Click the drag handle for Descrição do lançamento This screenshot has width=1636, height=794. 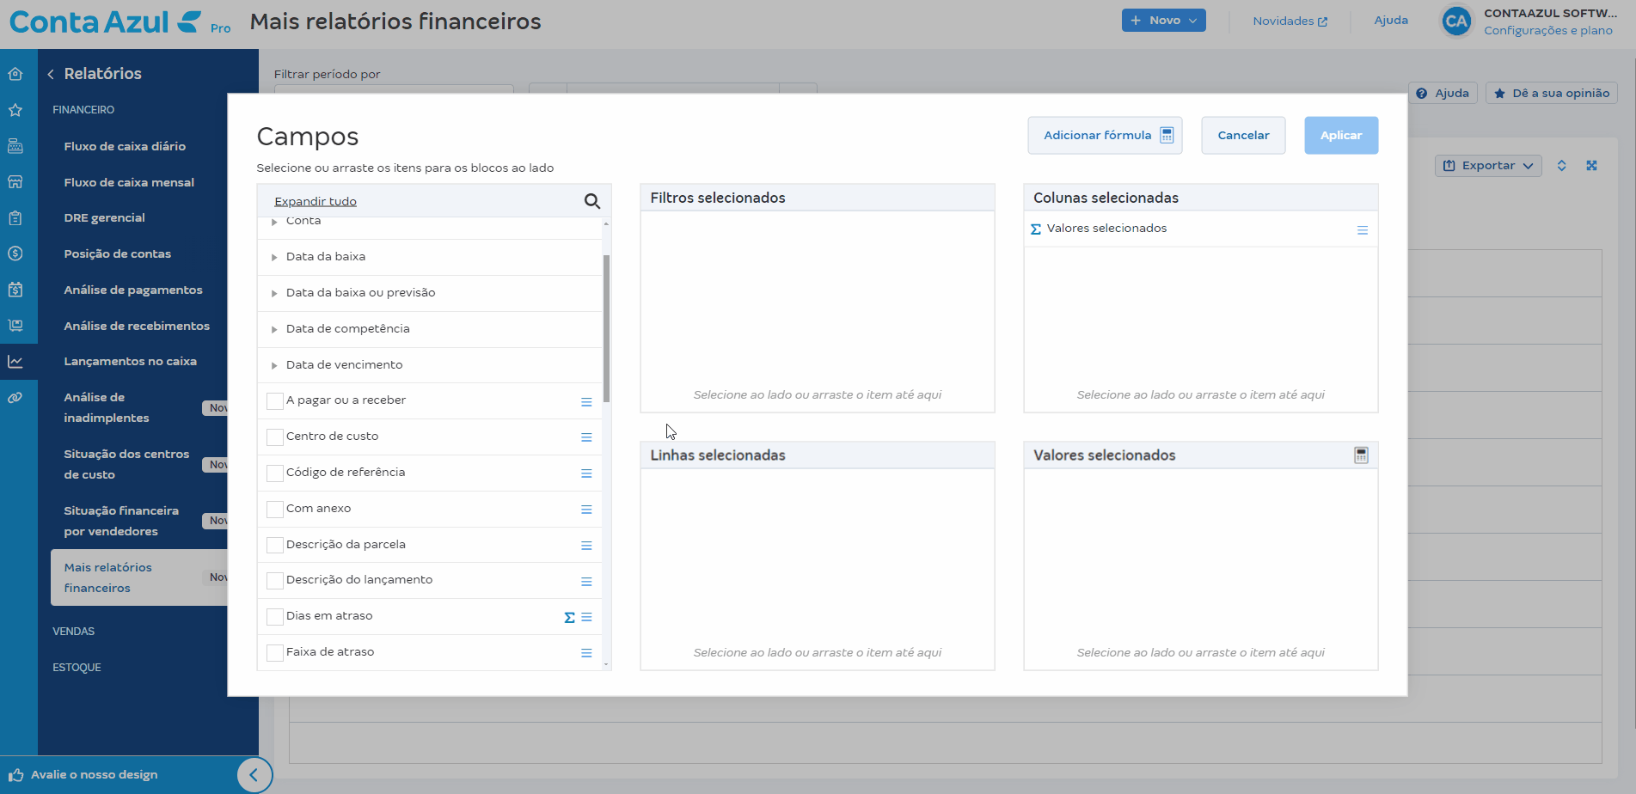(586, 583)
